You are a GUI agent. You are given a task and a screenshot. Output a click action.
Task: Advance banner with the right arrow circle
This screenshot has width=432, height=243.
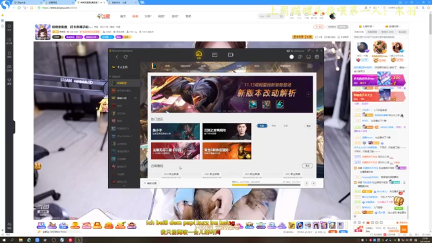[x=308, y=94]
